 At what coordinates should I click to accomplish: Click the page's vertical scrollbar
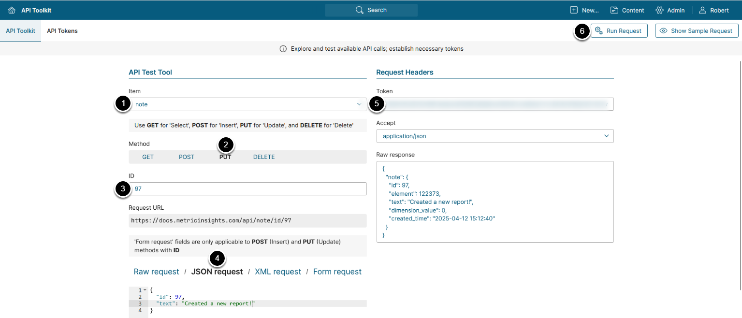click(x=740, y=174)
